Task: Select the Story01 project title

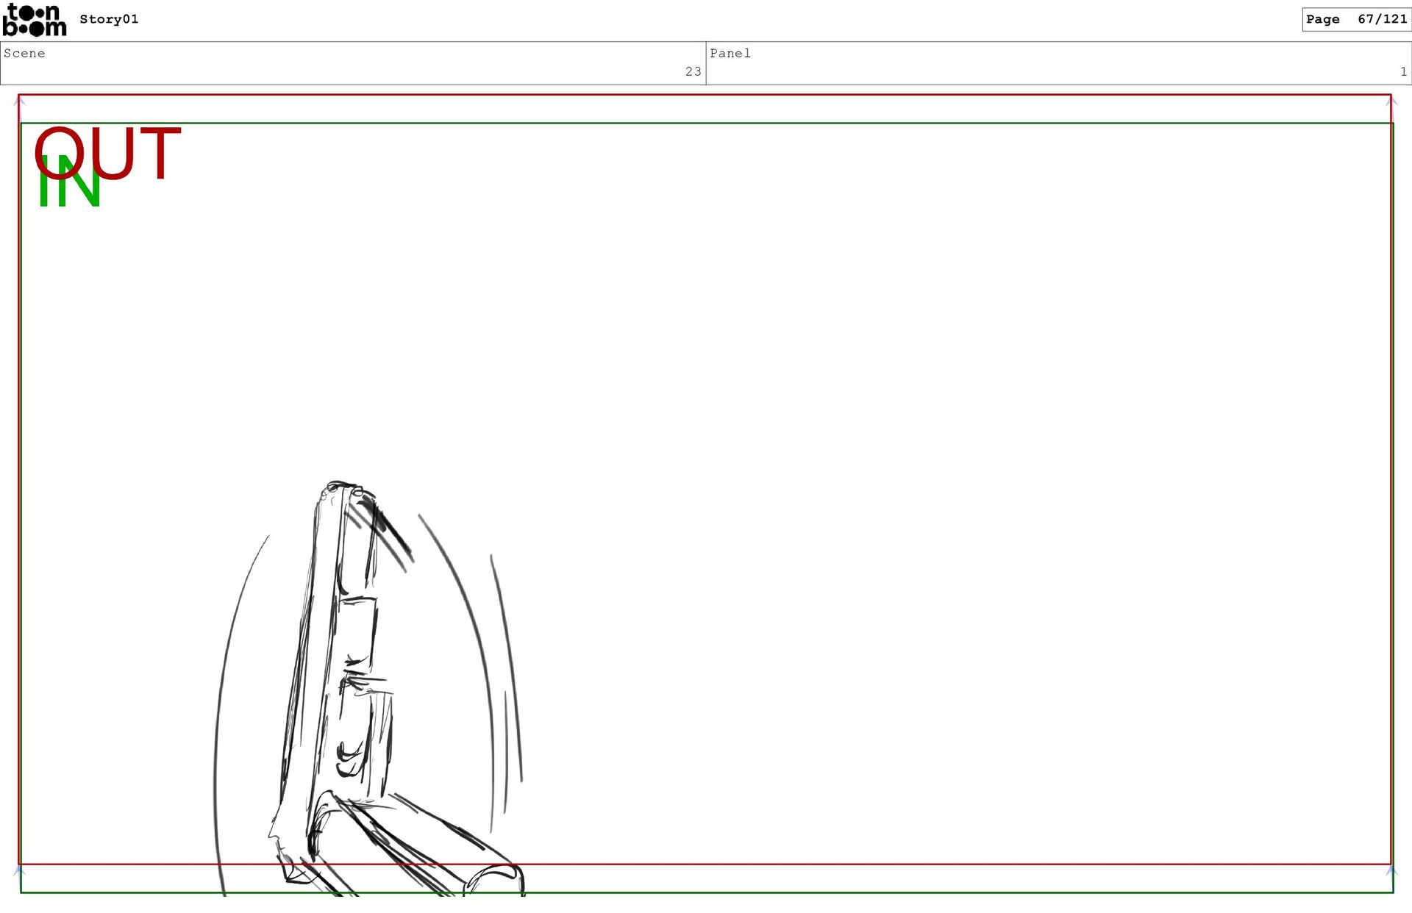Action: click(109, 19)
